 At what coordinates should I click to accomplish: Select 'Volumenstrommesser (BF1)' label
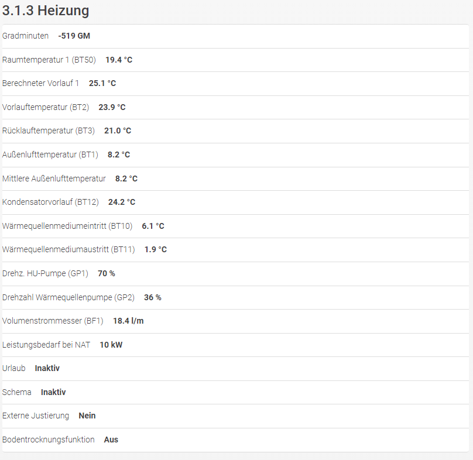click(x=53, y=321)
